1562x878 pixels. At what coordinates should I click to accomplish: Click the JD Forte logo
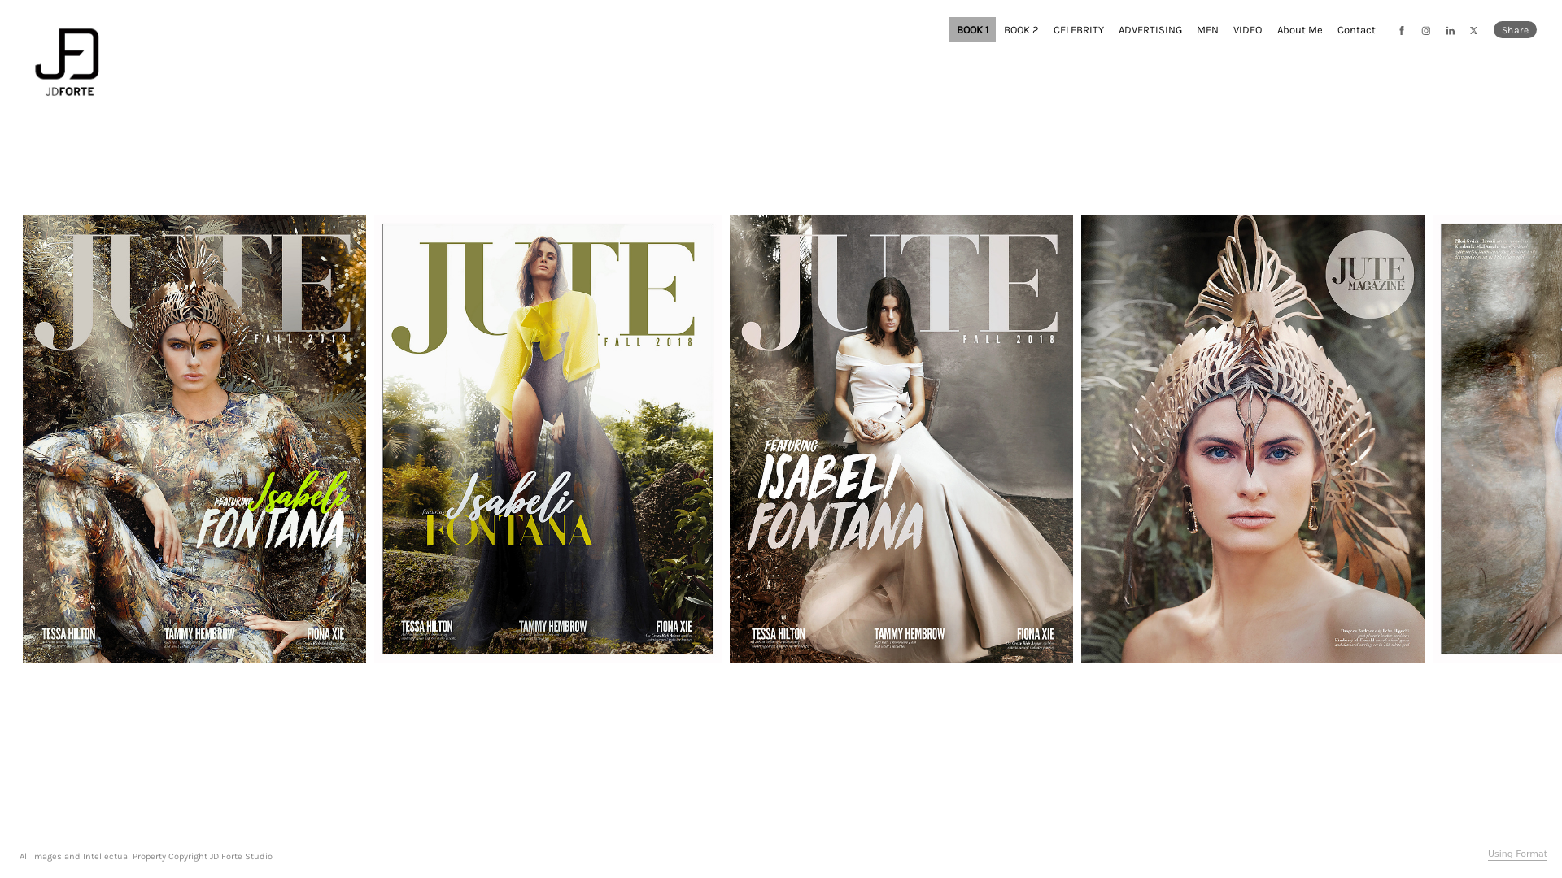[x=67, y=62]
